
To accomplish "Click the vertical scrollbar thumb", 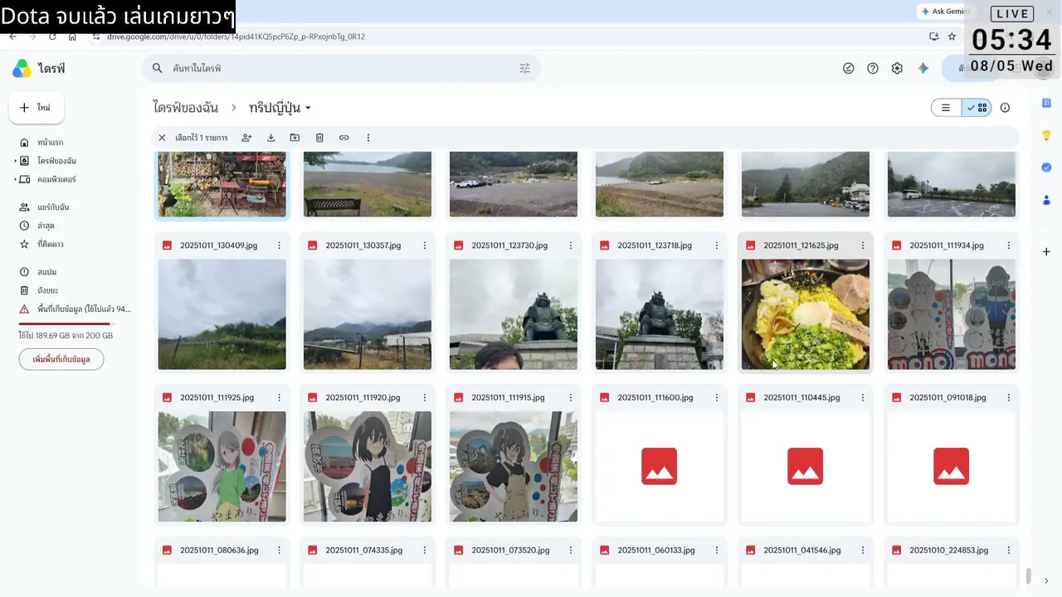I will (1029, 575).
